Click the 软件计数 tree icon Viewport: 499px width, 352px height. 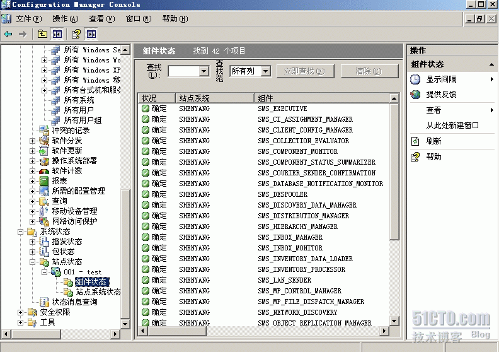pyautogui.click(x=43, y=171)
